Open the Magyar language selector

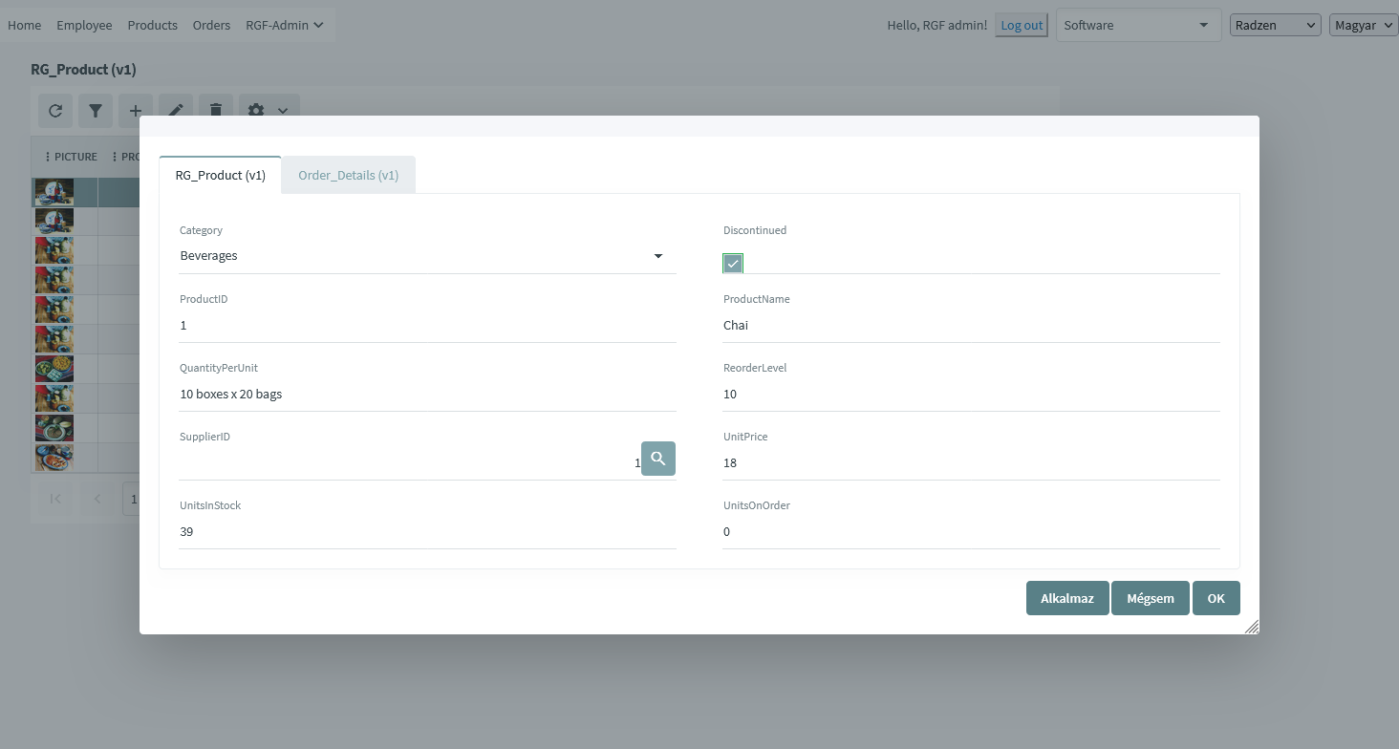tap(1363, 26)
